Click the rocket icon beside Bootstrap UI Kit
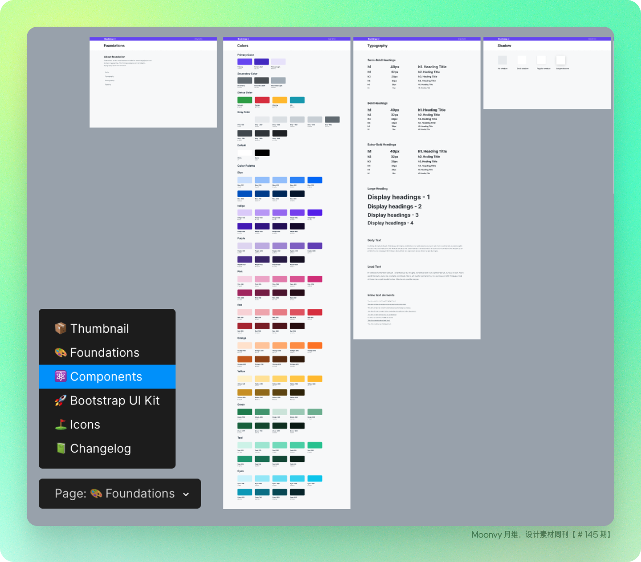This screenshot has height=562, width=641. pyautogui.click(x=61, y=400)
